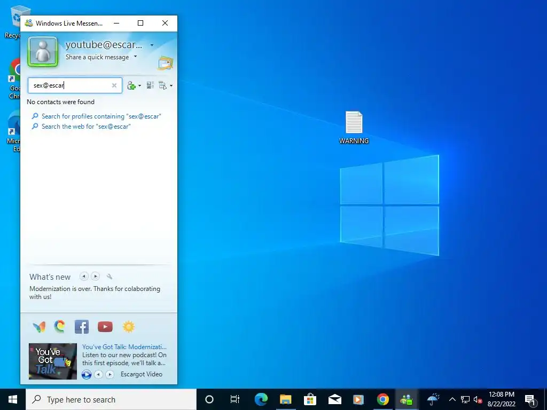Show previous Escargot Video item
The image size is (547, 410).
click(99, 374)
